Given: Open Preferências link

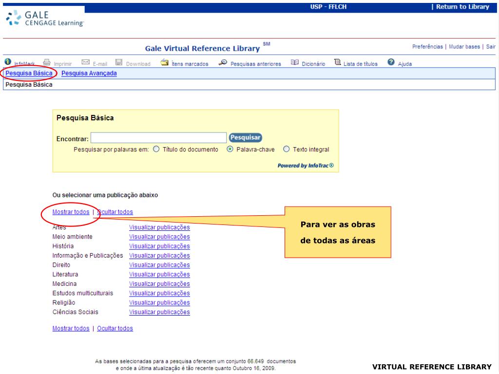Looking at the screenshot, I should pos(427,47).
